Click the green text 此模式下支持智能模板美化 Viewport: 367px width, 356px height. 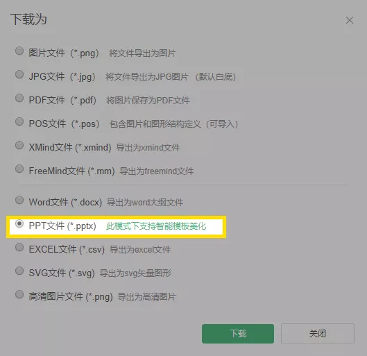[x=156, y=226]
